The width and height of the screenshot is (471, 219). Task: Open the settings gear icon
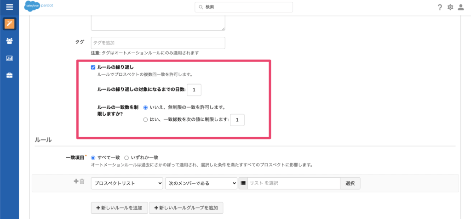[450, 7]
